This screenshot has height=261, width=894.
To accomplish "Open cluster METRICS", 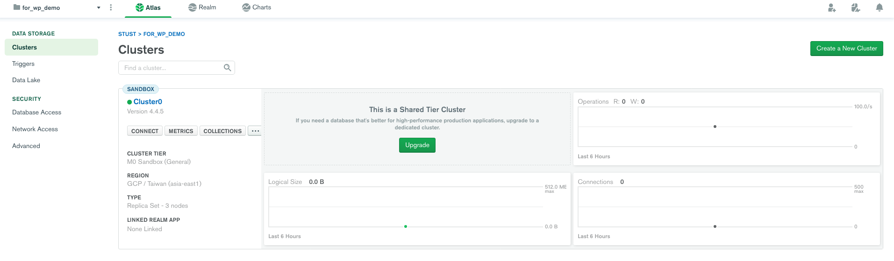I will click(181, 131).
